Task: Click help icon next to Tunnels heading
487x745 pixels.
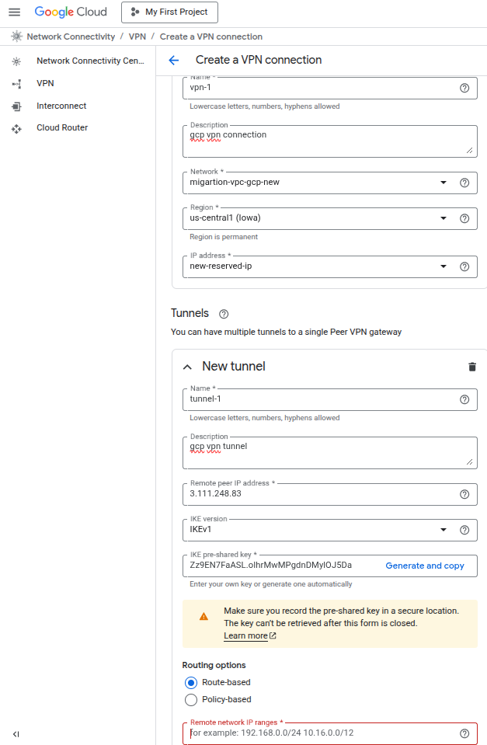Action: [224, 314]
